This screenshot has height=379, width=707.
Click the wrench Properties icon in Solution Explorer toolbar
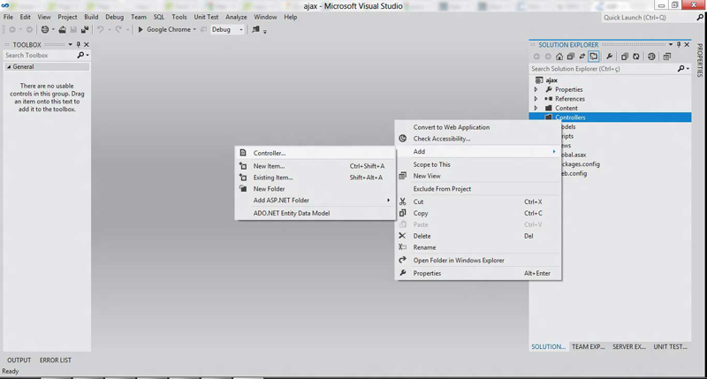[609, 57]
